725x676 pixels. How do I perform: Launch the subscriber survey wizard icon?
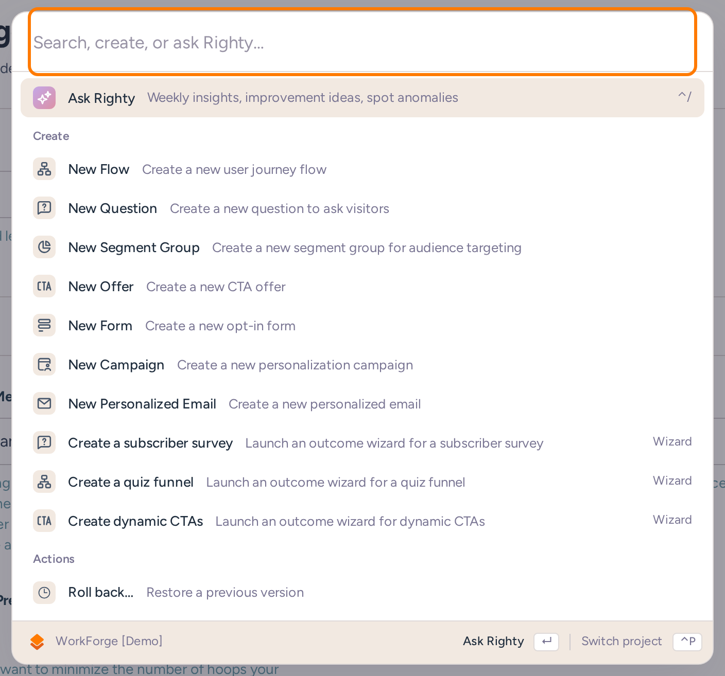click(x=44, y=442)
